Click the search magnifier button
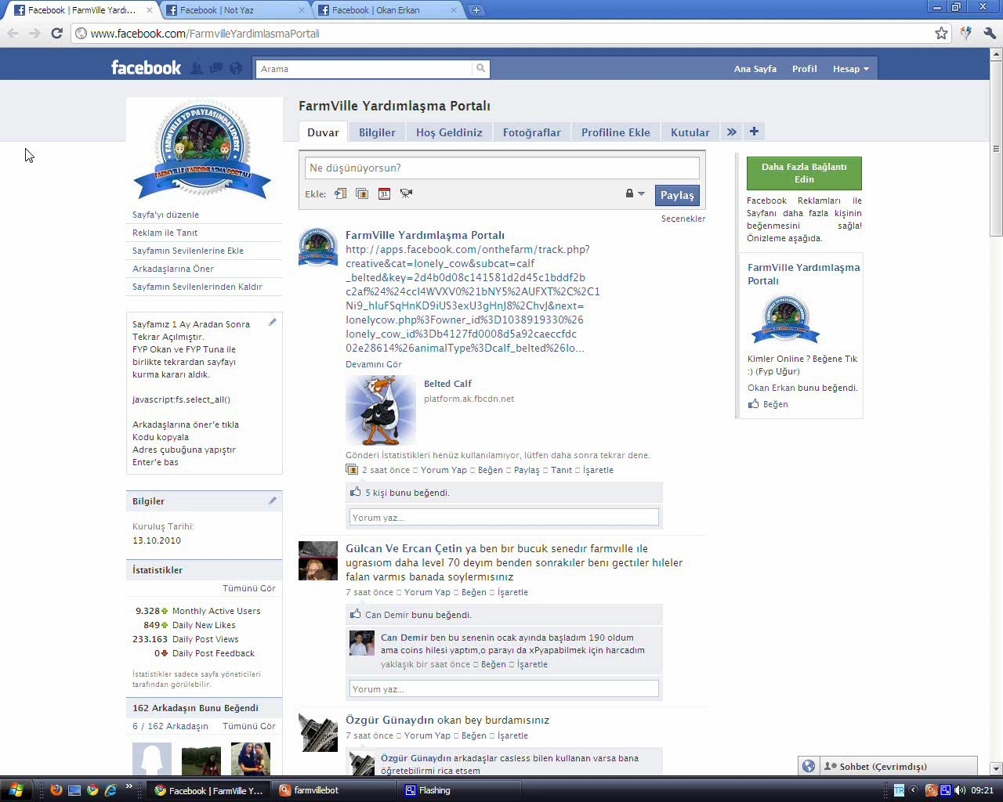The width and height of the screenshot is (1003, 802). [x=480, y=69]
